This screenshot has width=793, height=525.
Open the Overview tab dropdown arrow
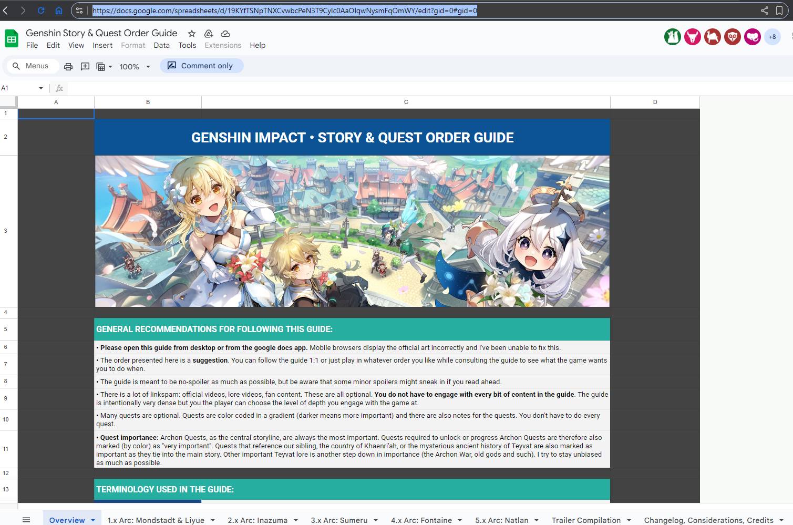93,520
